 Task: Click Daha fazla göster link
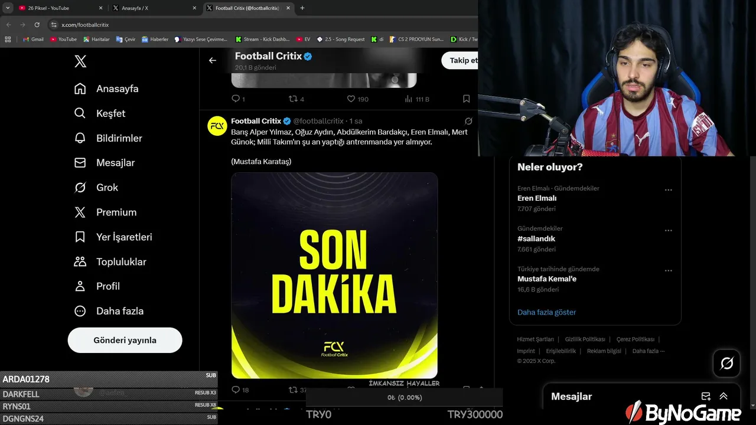pos(546,312)
